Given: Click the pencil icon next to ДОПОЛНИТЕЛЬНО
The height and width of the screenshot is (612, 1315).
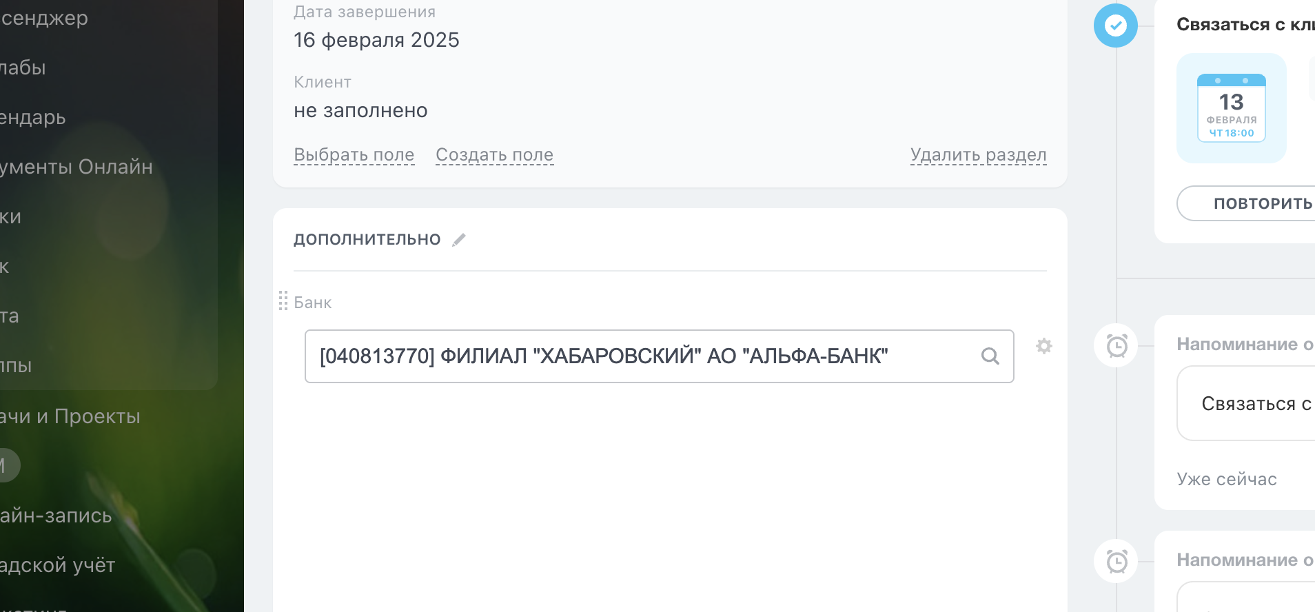Looking at the screenshot, I should coord(459,240).
